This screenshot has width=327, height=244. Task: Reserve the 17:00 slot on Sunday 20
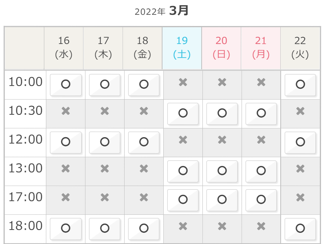point(222,200)
